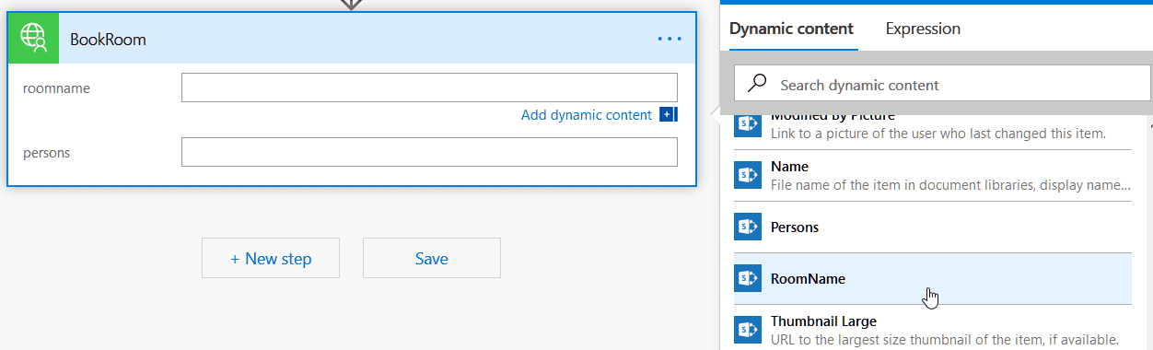Select the Name dynamic content item
Viewport: 1153px width, 350px height.
933,175
